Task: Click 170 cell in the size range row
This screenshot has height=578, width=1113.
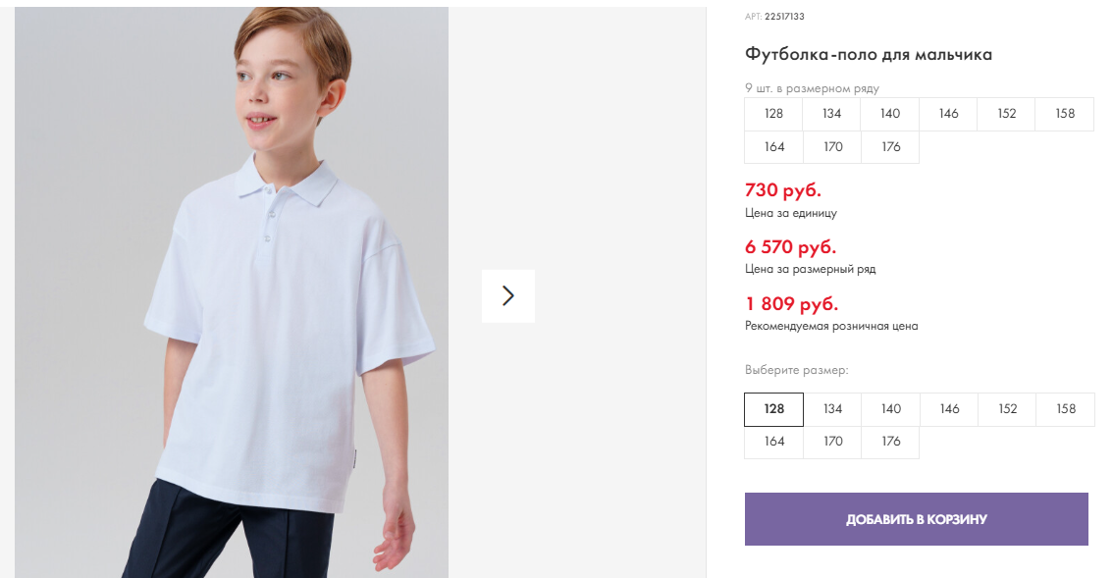Action: (832, 147)
